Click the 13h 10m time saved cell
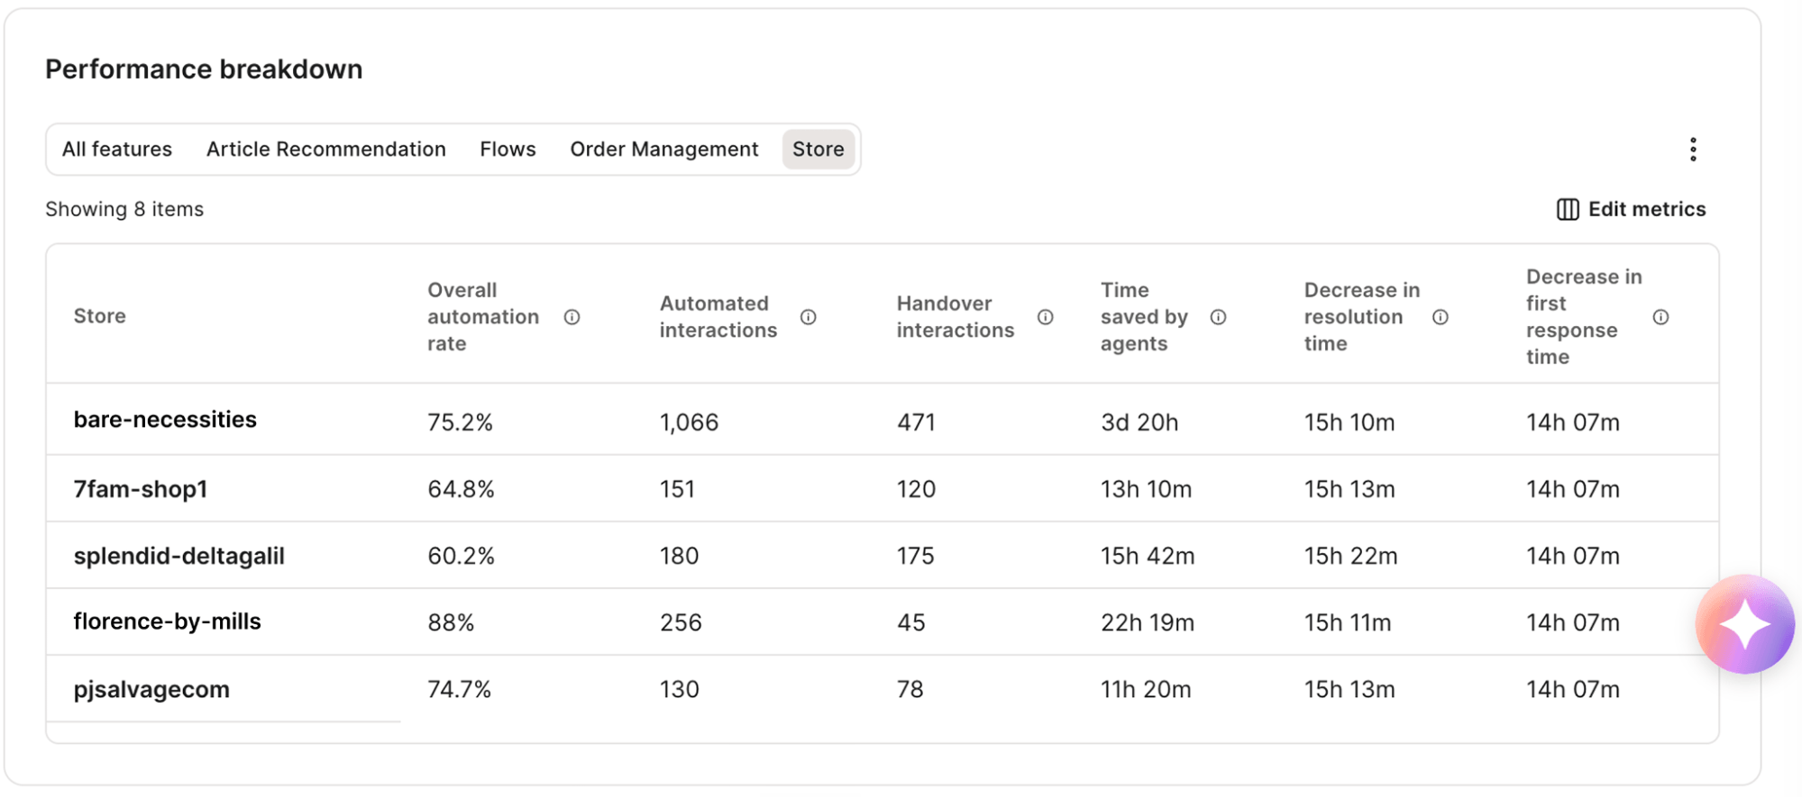 1146,489
